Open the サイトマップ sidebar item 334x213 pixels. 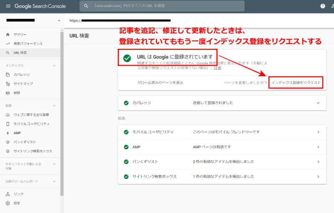coord(23,84)
